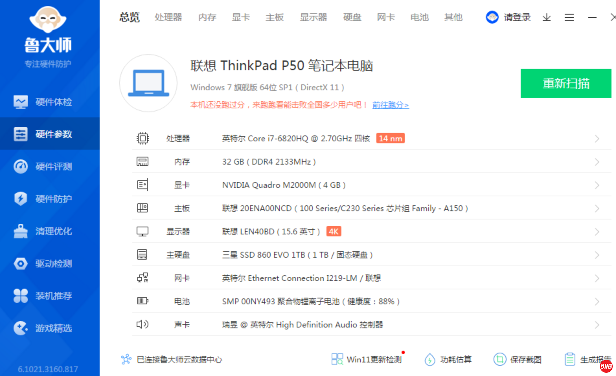Open 装机推荐 in the sidebar
The height and width of the screenshot is (376, 616).
click(x=50, y=296)
